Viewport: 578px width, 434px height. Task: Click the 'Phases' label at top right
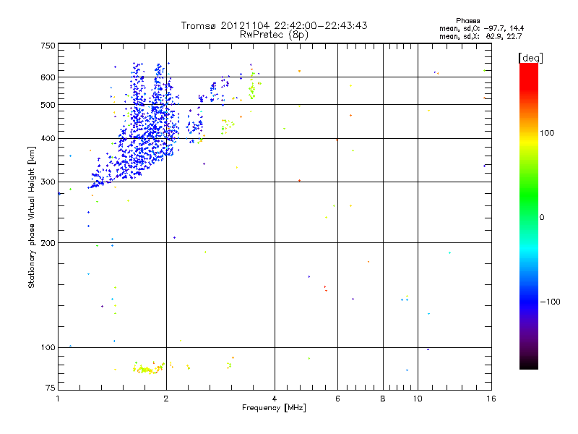pos(467,21)
